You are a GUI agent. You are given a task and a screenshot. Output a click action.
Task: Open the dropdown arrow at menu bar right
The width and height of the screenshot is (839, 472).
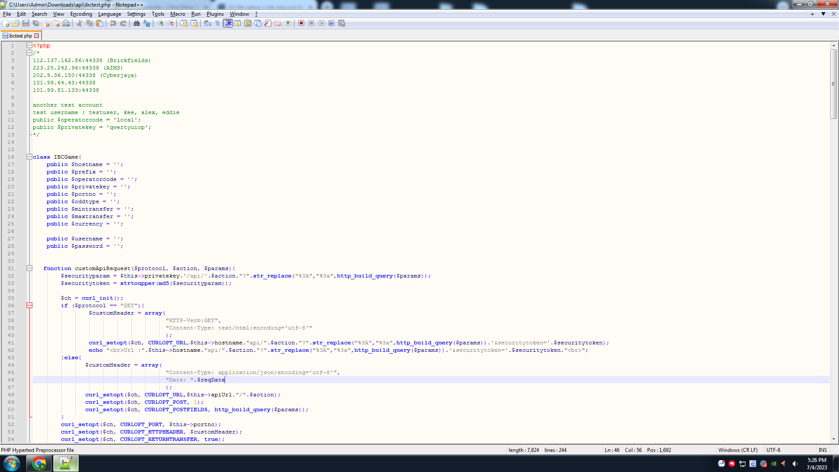pos(823,14)
